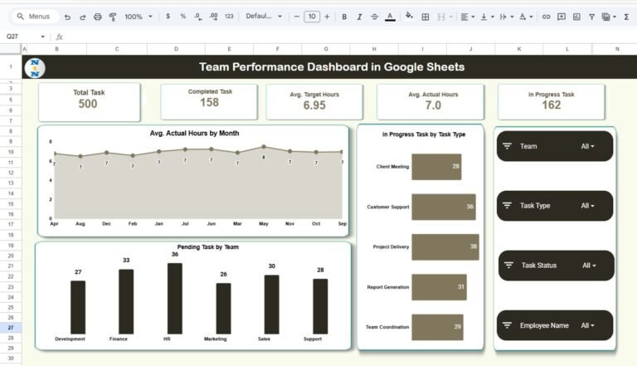Print the spreadsheet using printer icon

point(98,17)
